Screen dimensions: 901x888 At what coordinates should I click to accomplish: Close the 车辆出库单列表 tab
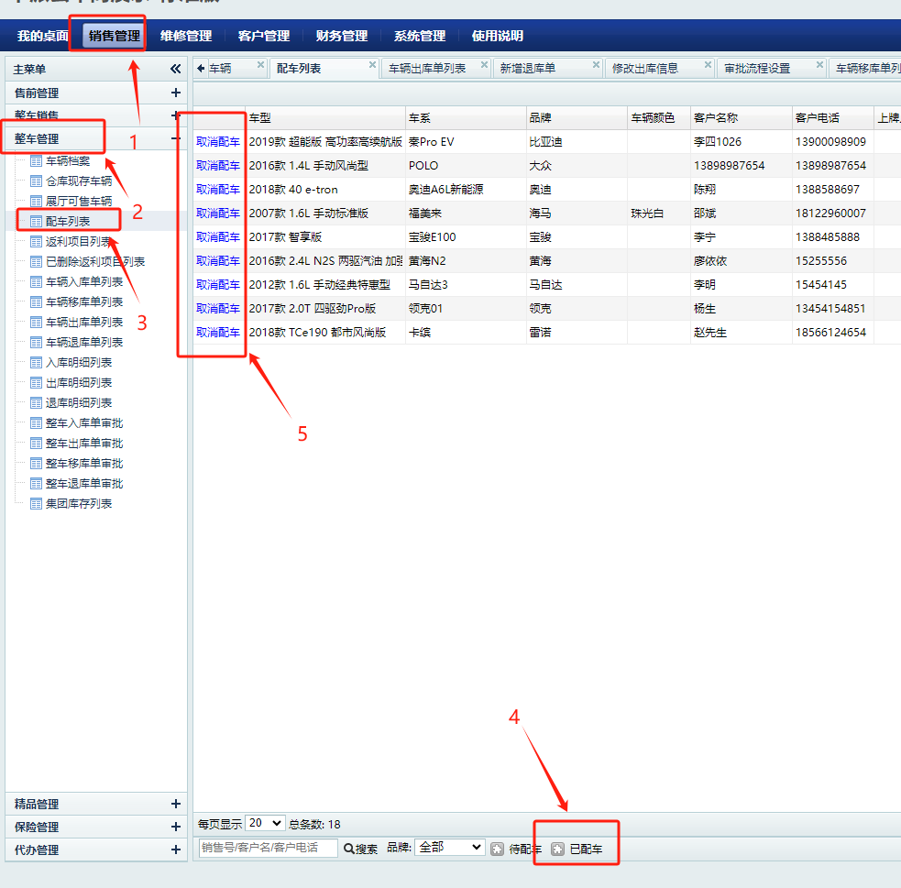485,65
